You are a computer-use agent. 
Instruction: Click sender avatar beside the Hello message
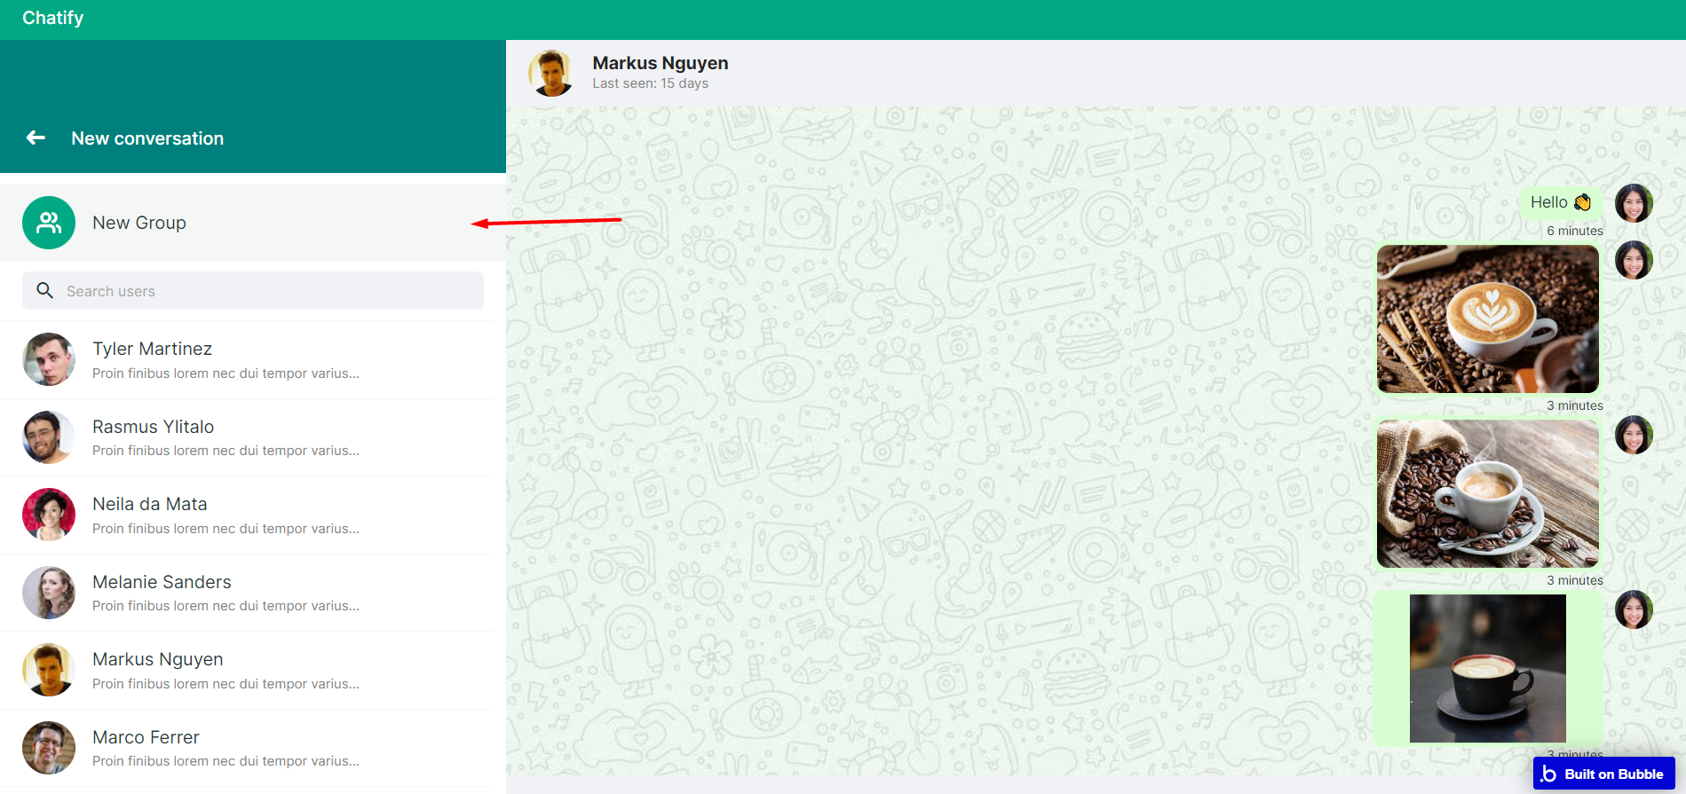tap(1634, 203)
